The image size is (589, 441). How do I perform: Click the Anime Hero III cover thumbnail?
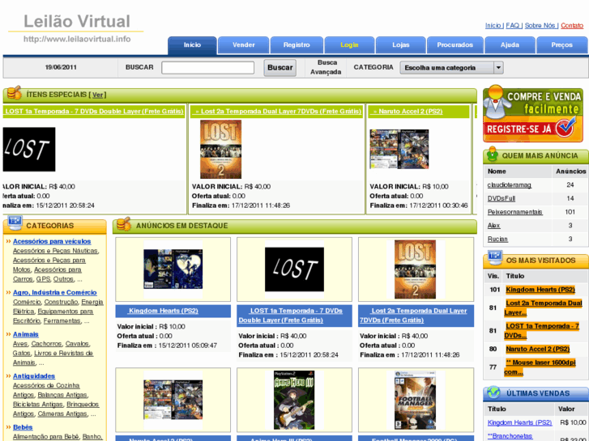294,400
